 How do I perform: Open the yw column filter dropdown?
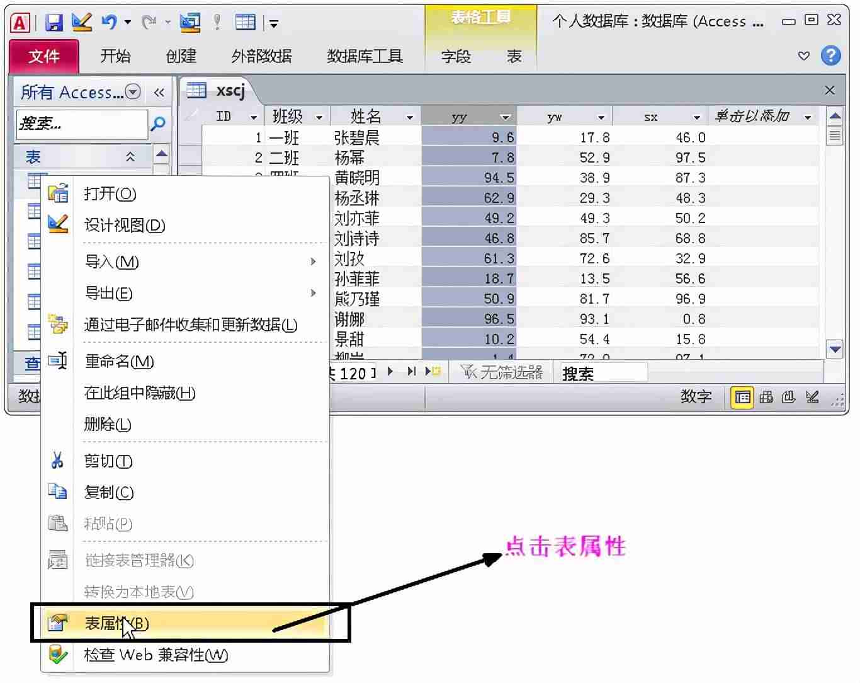(x=601, y=117)
